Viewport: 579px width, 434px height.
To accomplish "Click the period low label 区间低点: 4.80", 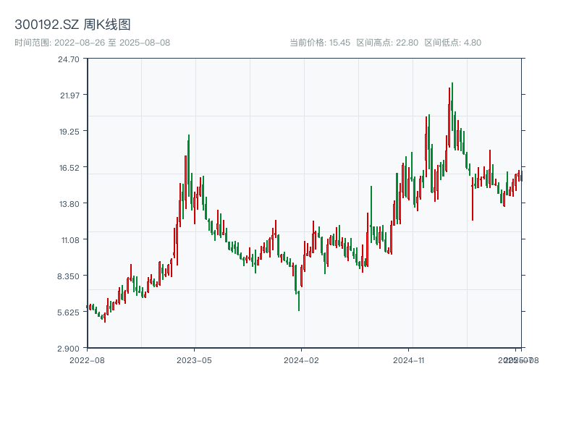I will pos(453,43).
